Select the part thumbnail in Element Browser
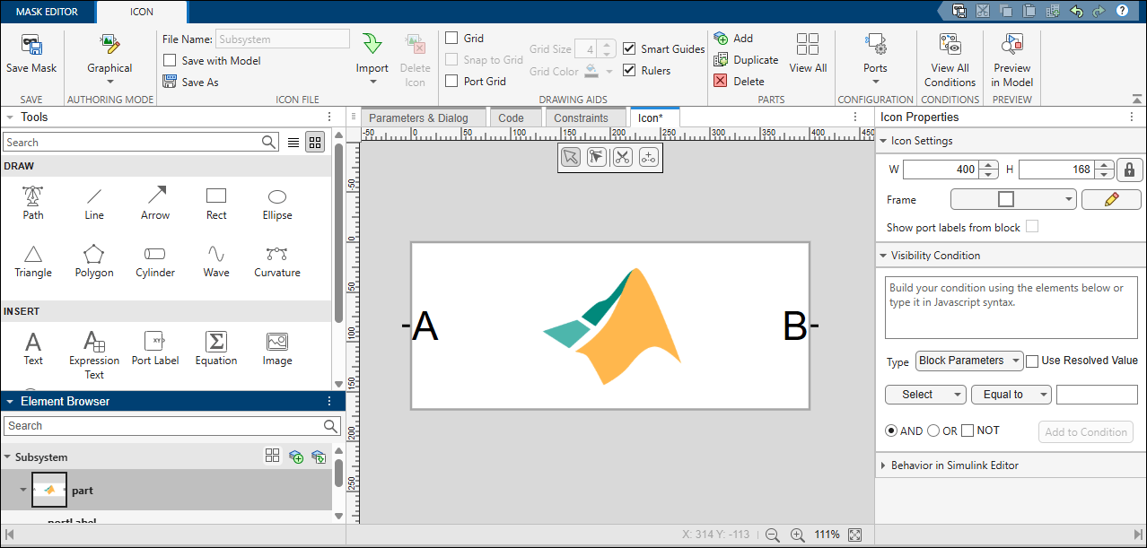This screenshot has height=548, width=1147. pos(48,490)
